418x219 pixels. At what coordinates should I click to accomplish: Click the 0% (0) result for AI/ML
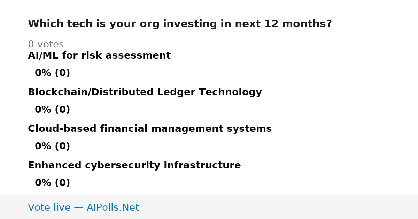click(x=53, y=73)
